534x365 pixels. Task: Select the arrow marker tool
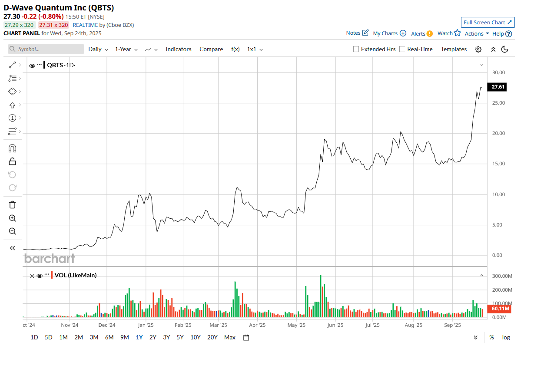pyautogui.click(x=12, y=105)
